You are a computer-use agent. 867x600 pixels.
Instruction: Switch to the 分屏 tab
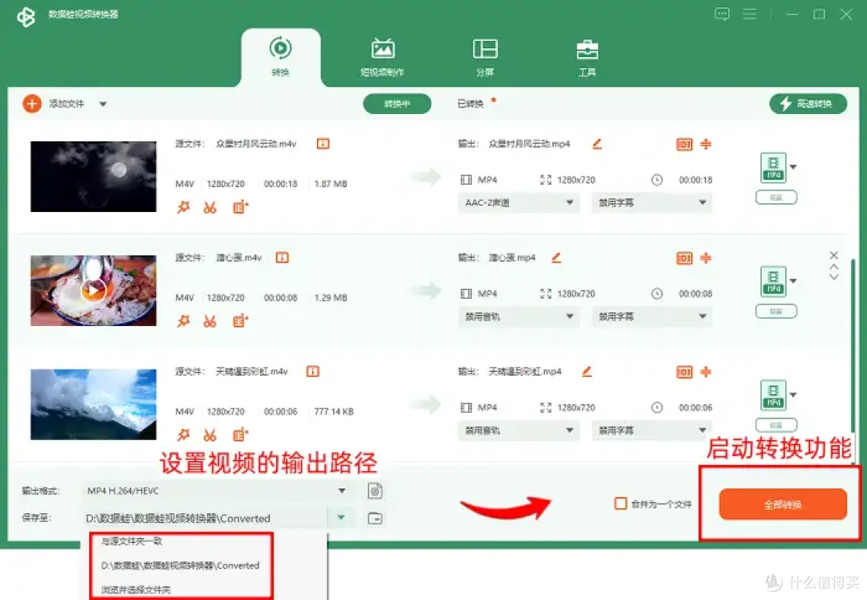pos(485,57)
